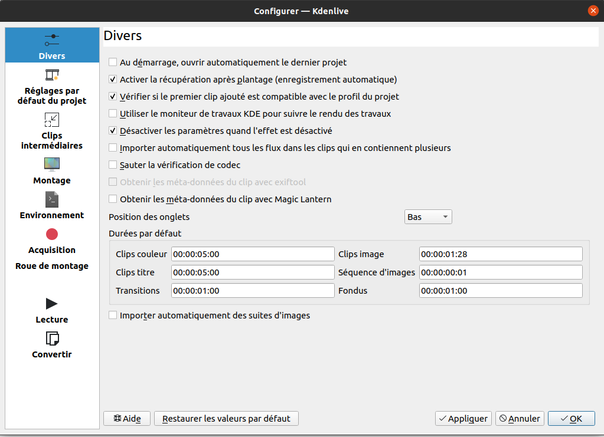Edit the Fondus duration field
The image size is (604, 437).
(x=501, y=290)
